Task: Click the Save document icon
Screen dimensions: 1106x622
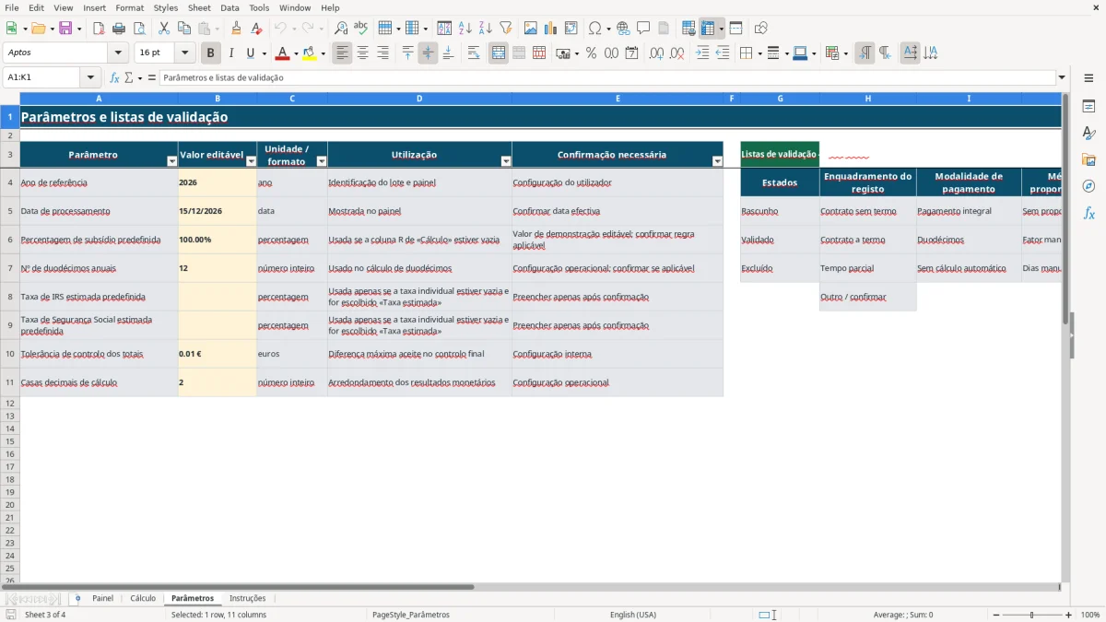Action: coord(65,29)
